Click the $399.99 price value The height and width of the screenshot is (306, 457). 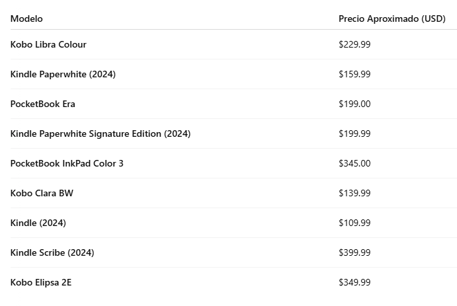tap(354, 252)
